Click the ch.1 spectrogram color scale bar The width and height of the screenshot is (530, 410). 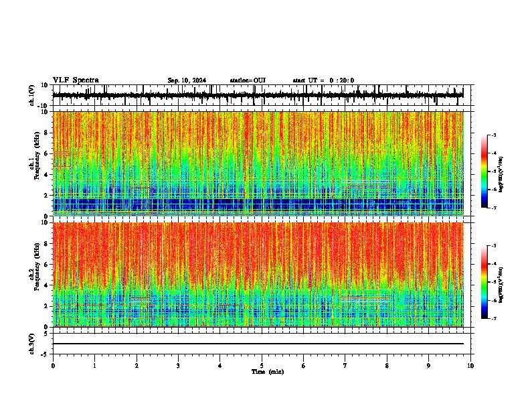(x=484, y=172)
